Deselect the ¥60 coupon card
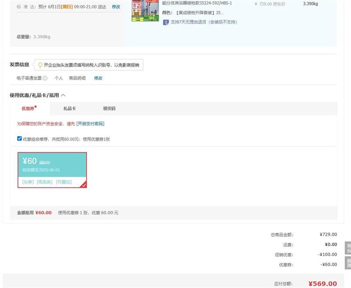 tap(52, 170)
